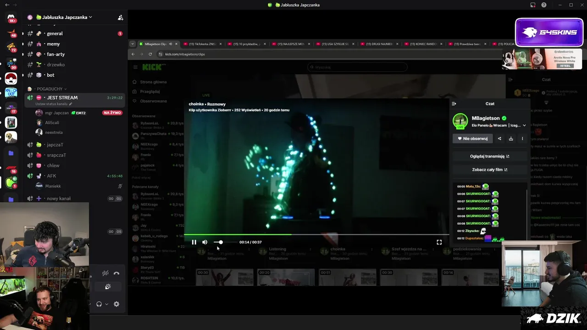
Task: Open Discord help question mark icon
Action: [544, 5]
